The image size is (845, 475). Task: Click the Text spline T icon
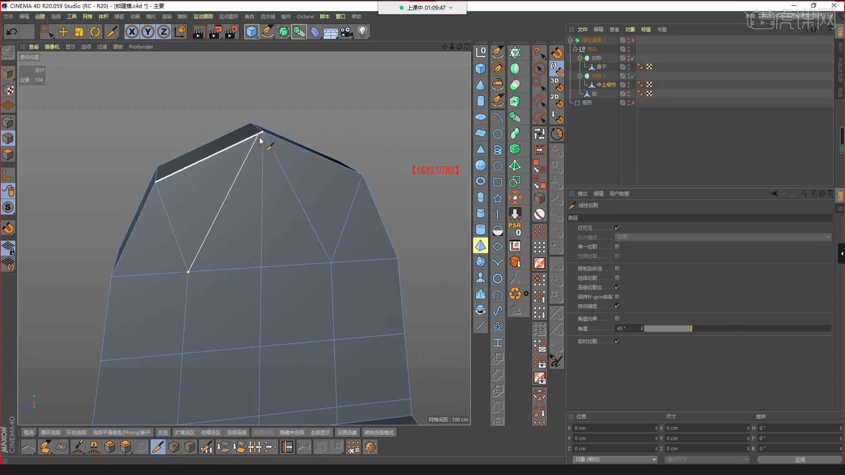coord(497,214)
